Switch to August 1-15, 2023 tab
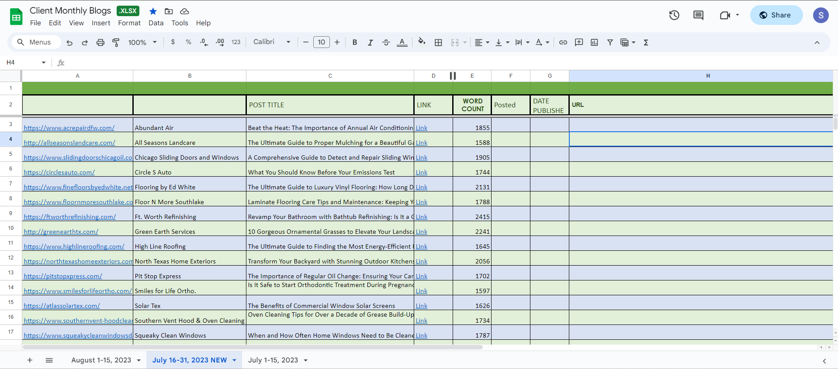The height and width of the screenshot is (369, 838). (101, 360)
